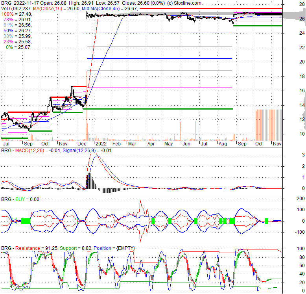Click the '200' BUY panel axis label
306x294 pixels.
pos(300,199)
